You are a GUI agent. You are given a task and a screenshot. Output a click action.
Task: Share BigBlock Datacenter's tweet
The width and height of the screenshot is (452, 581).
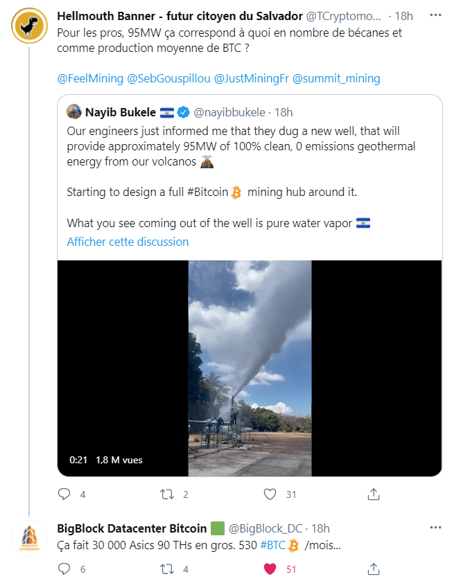pyautogui.click(x=373, y=569)
